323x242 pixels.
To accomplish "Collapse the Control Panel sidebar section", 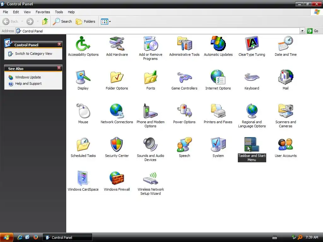I will pyautogui.click(x=59, y=44).
